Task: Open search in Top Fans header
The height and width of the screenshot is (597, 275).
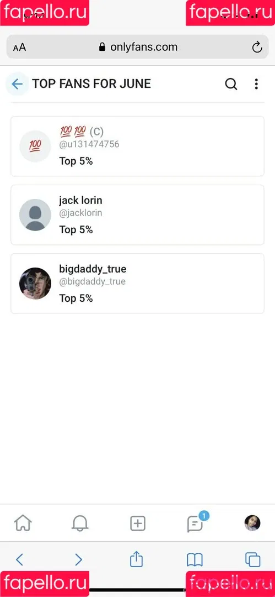Action: tap(231, 84)
